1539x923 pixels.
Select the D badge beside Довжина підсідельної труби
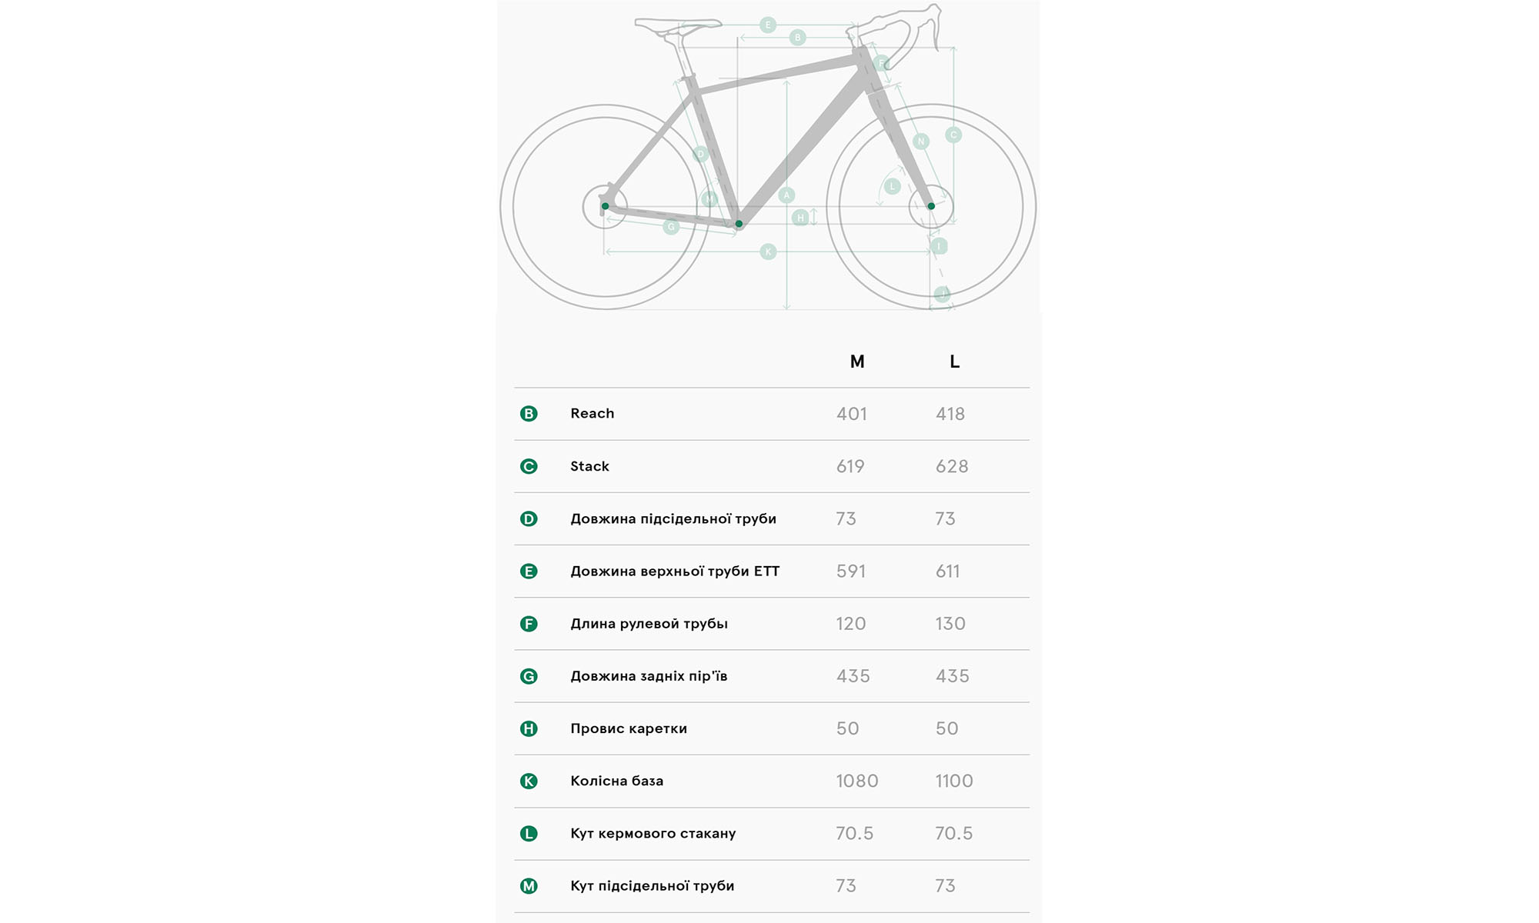pos(529,519)
